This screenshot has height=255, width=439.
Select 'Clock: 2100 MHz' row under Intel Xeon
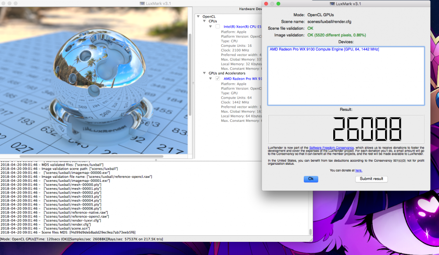234,50
